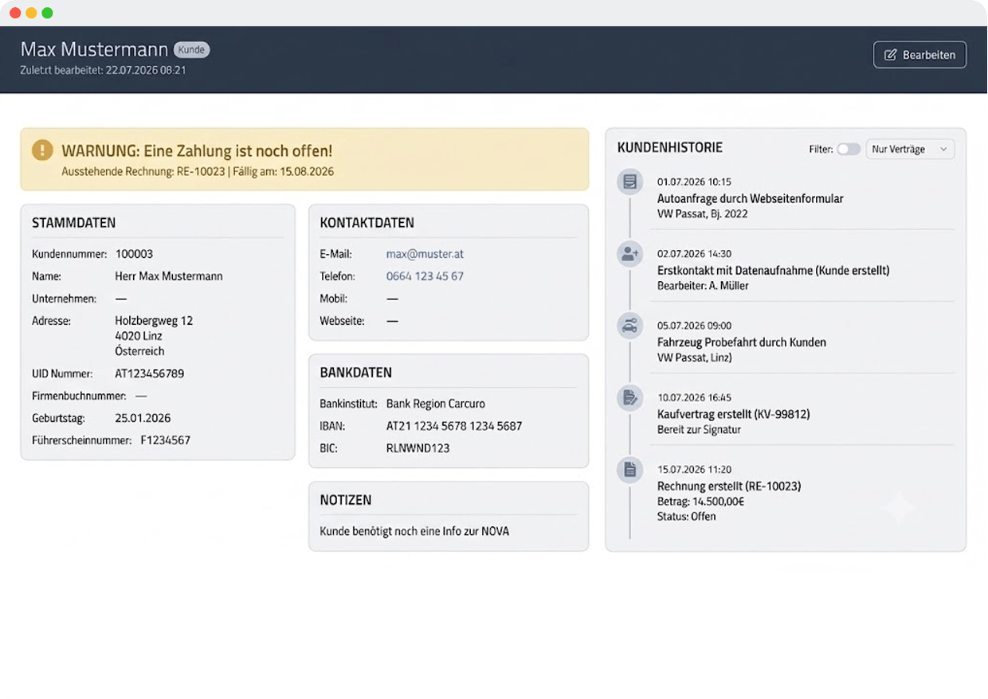988x699 pixels.
Task: Click the car icon for Probefahrt entry
Action: (x=629, y=326)
